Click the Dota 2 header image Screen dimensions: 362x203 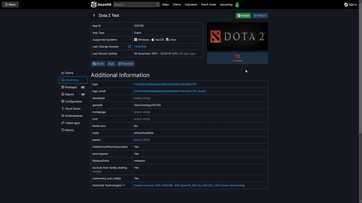click(x=238, y=36)
